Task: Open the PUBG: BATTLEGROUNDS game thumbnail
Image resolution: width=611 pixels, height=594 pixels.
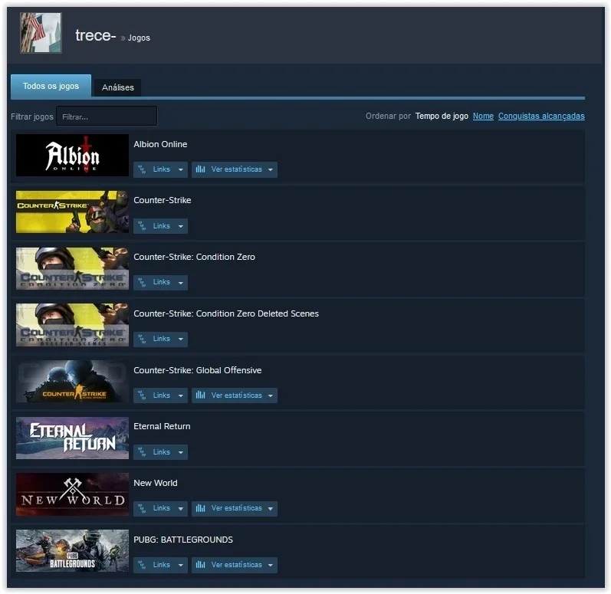Action: click(73, 551)
